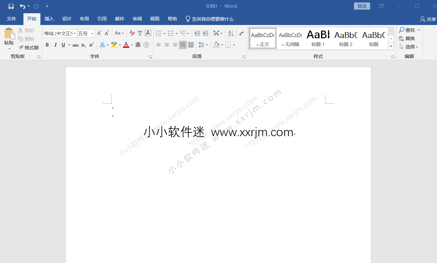Insert enclosed character (带圈字符) icon
Image resolution: width=437 pixels, height=263 pixels.
tap(146, 45)
